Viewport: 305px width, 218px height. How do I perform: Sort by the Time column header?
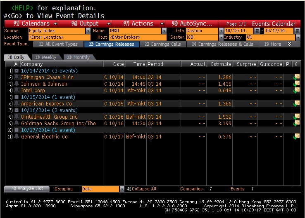[x=136, y=64]
